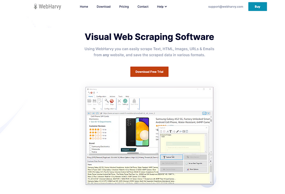Image resolution: width=285 pixels, height=194 pixels.
Task: Open the Help ribbon tab in WebHarvy
Action: pos(127,97)
